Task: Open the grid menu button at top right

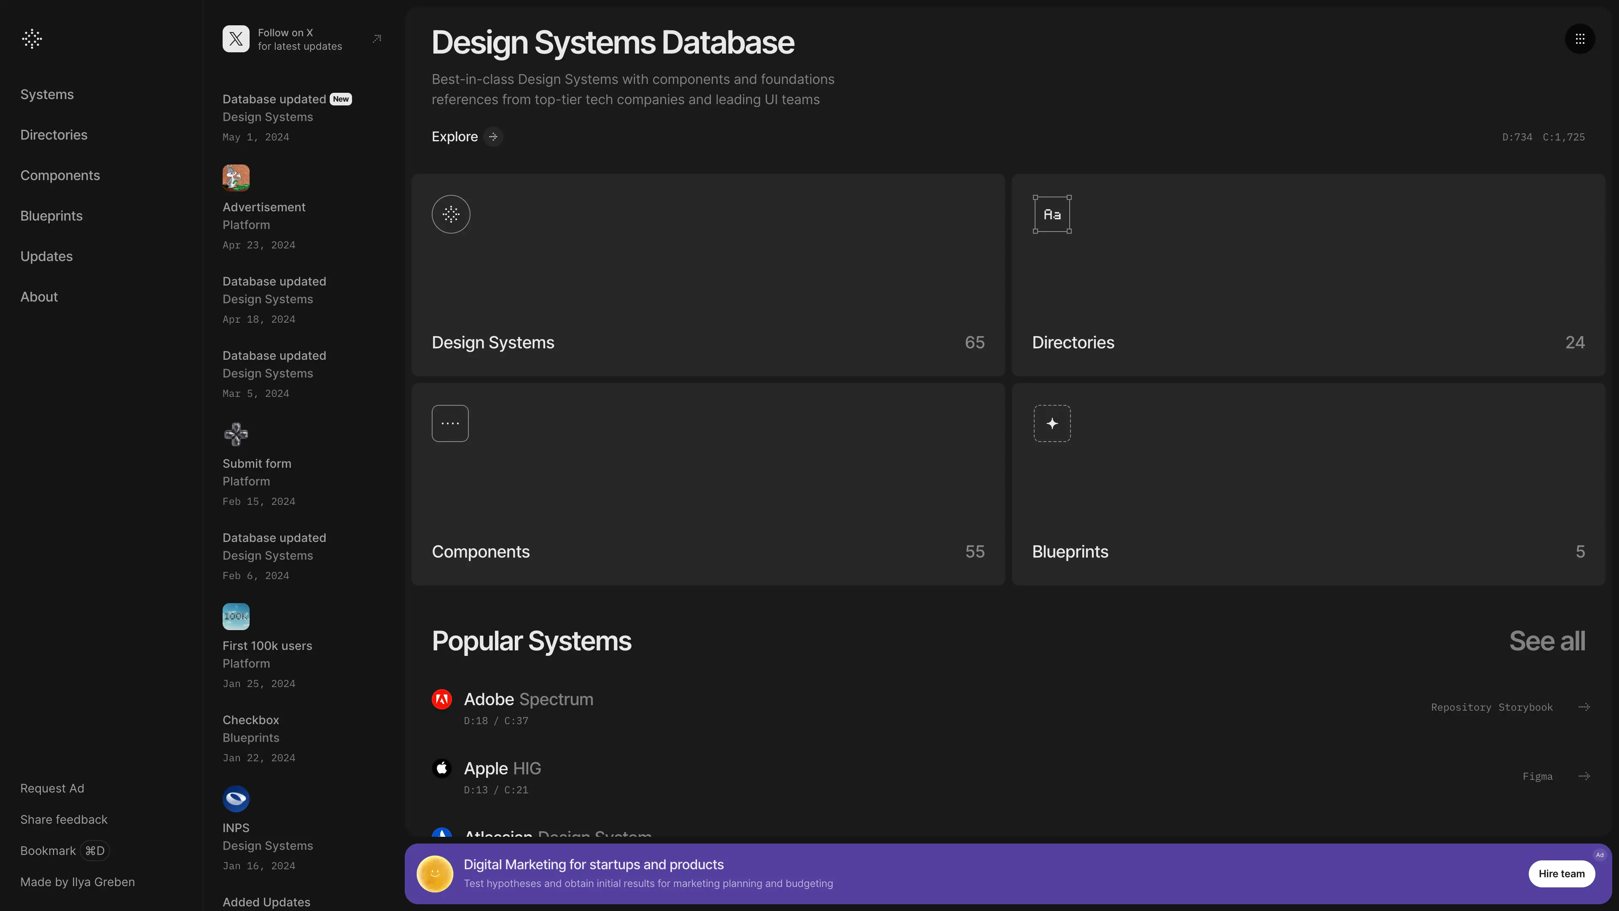Action: [x=1579, y=39]
